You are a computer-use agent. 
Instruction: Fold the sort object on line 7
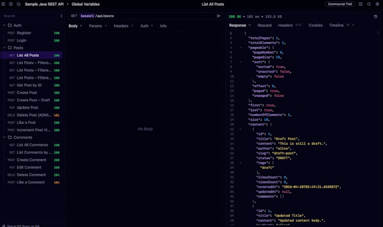click(x=241, y=62)
